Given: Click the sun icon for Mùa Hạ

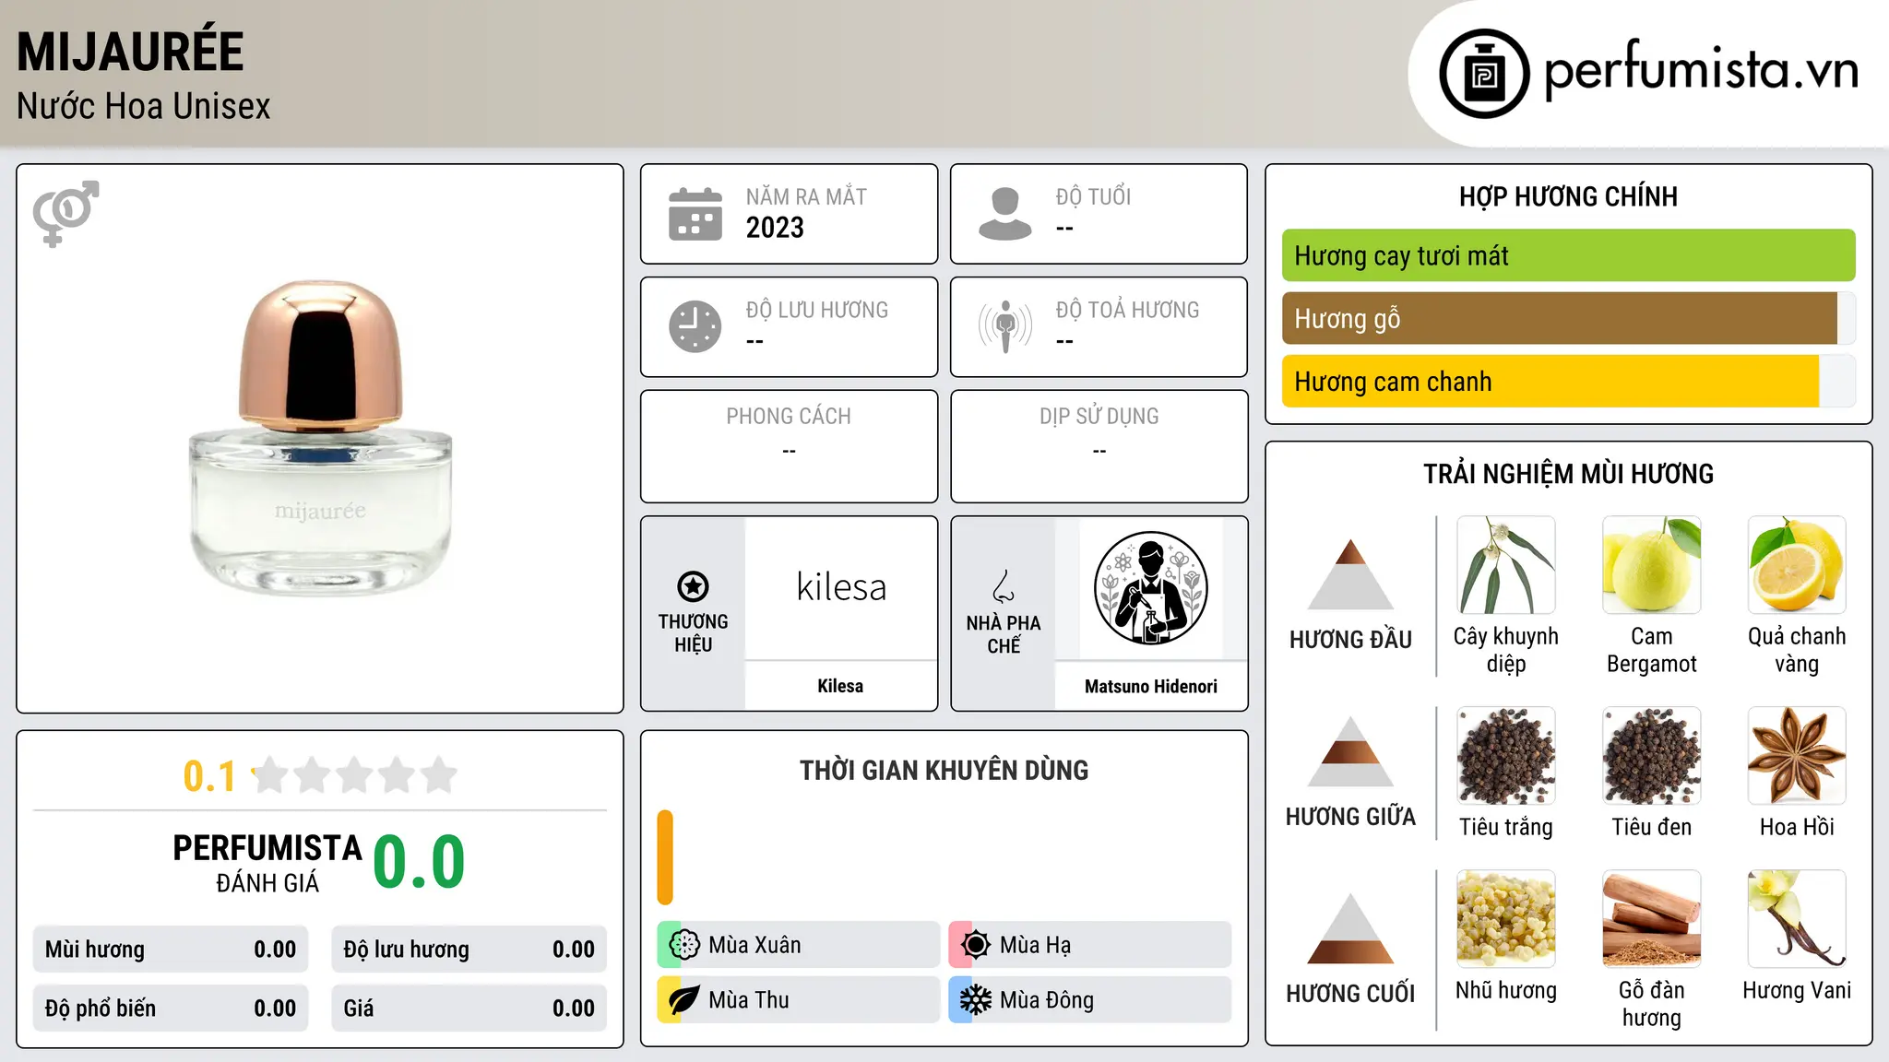Looking at the screenshot, I should point(975,945).
